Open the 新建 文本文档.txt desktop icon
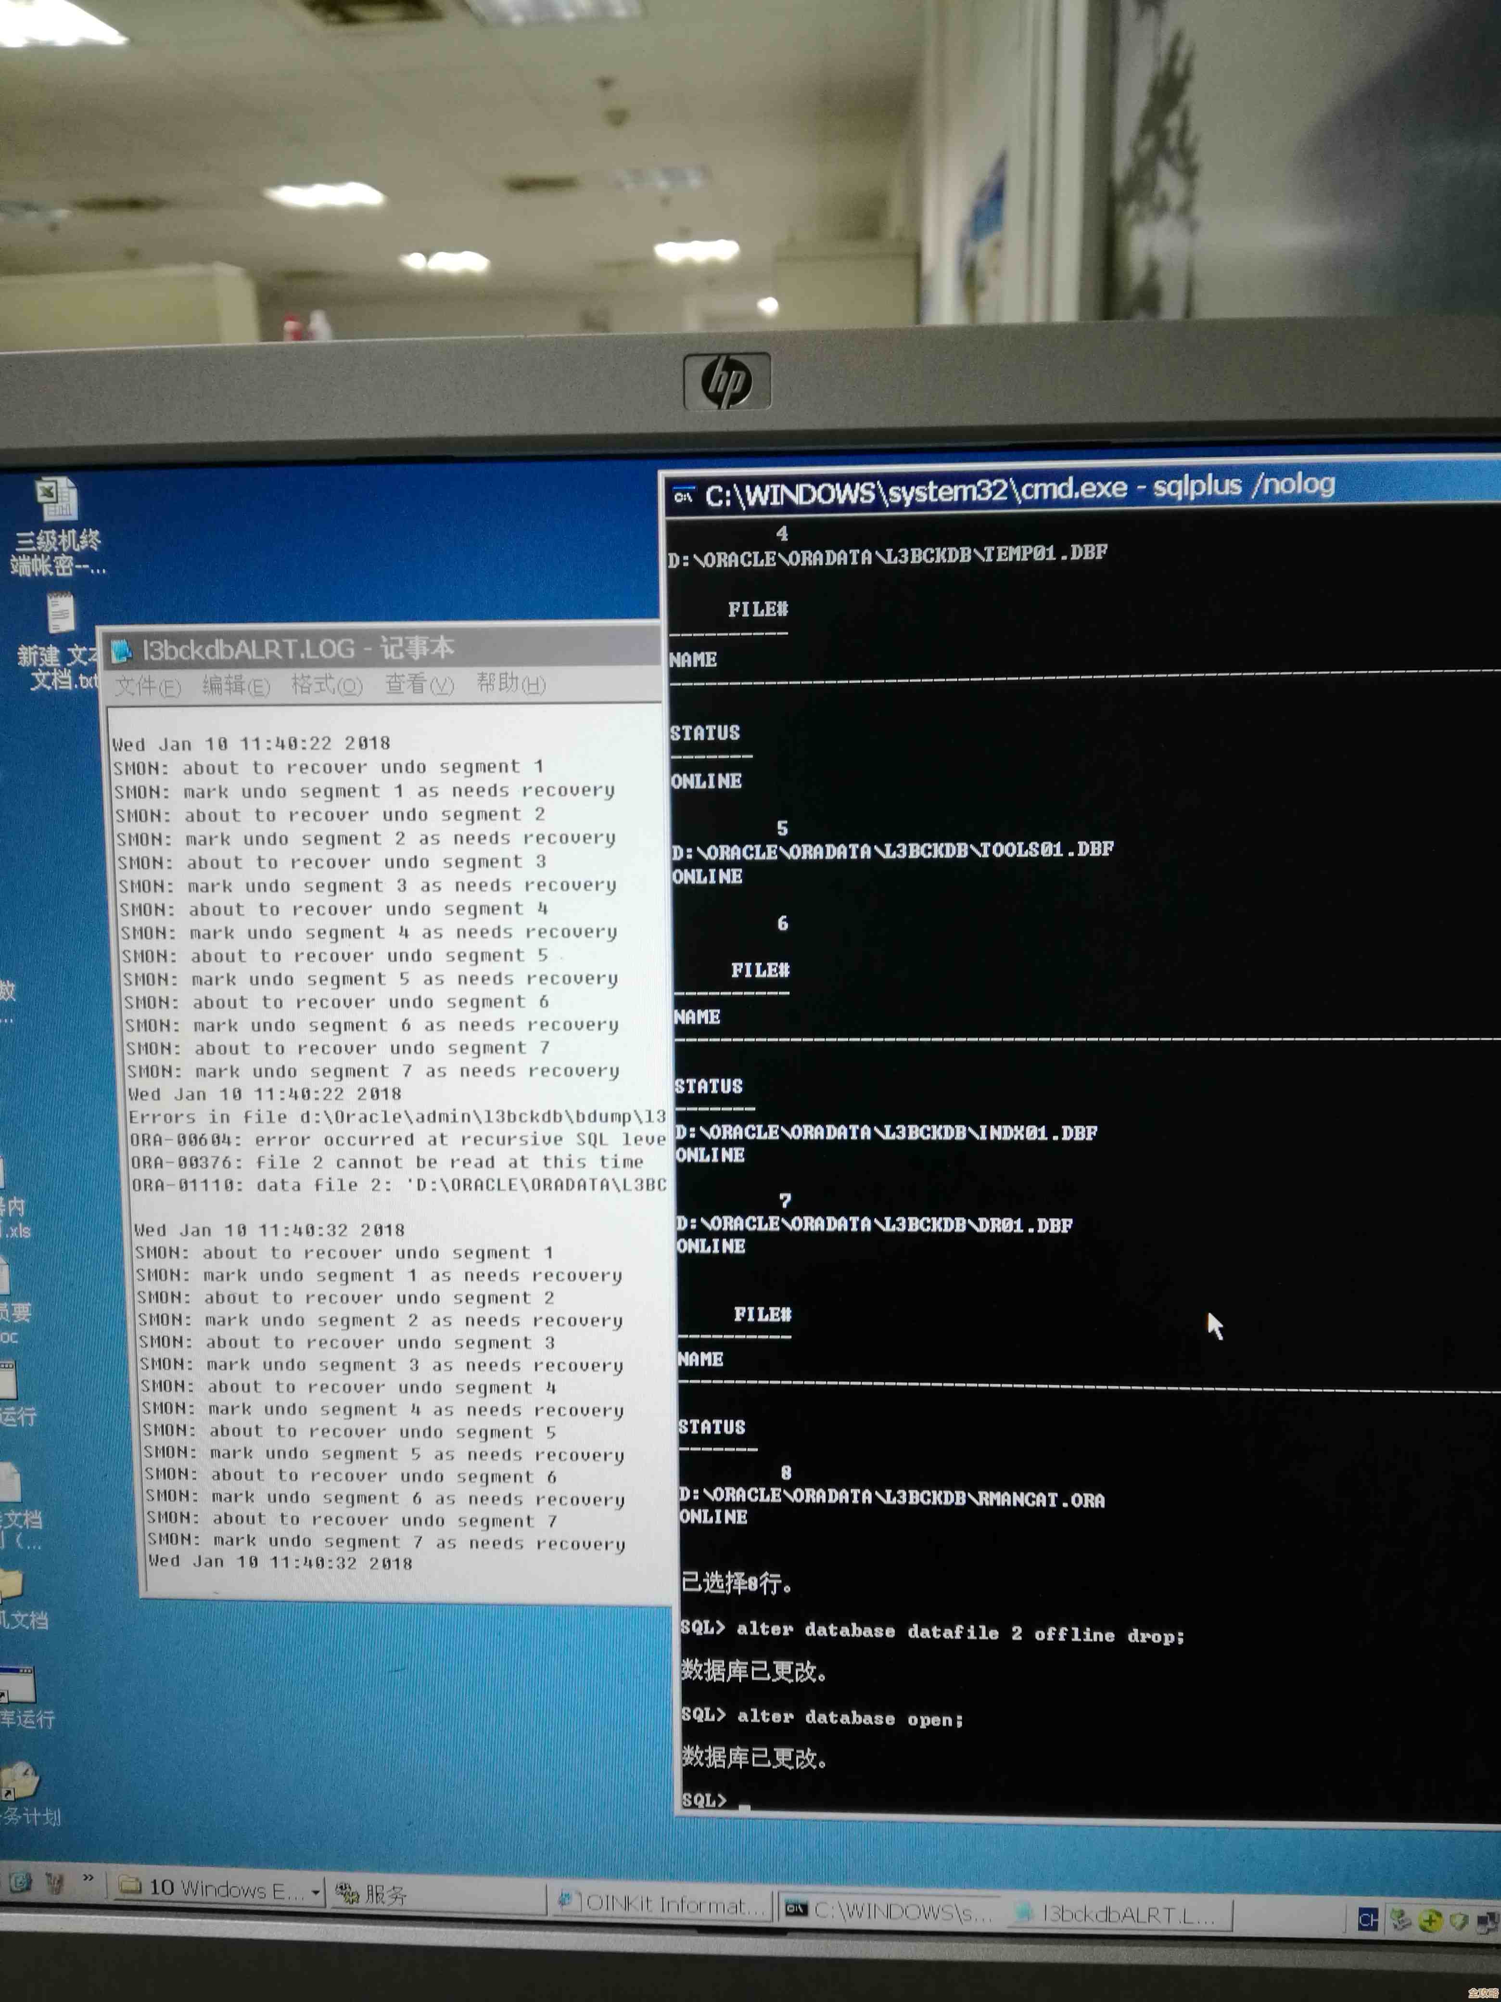The height and width of the screenshot is (2002, 1501). (x=60, y=614)
